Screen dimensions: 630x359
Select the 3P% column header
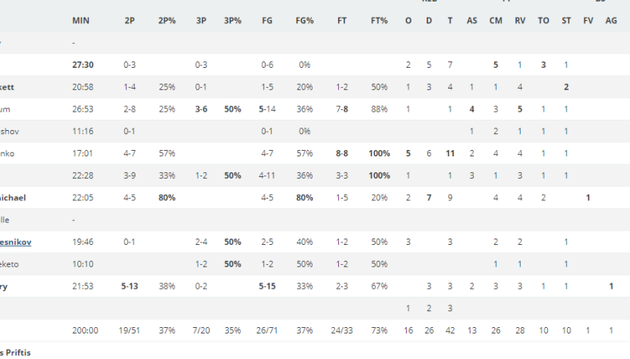[233, 21]
